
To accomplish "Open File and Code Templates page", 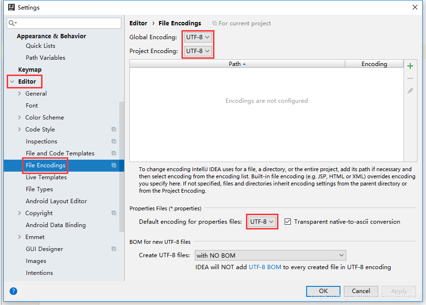I will [x=60, y=153].
